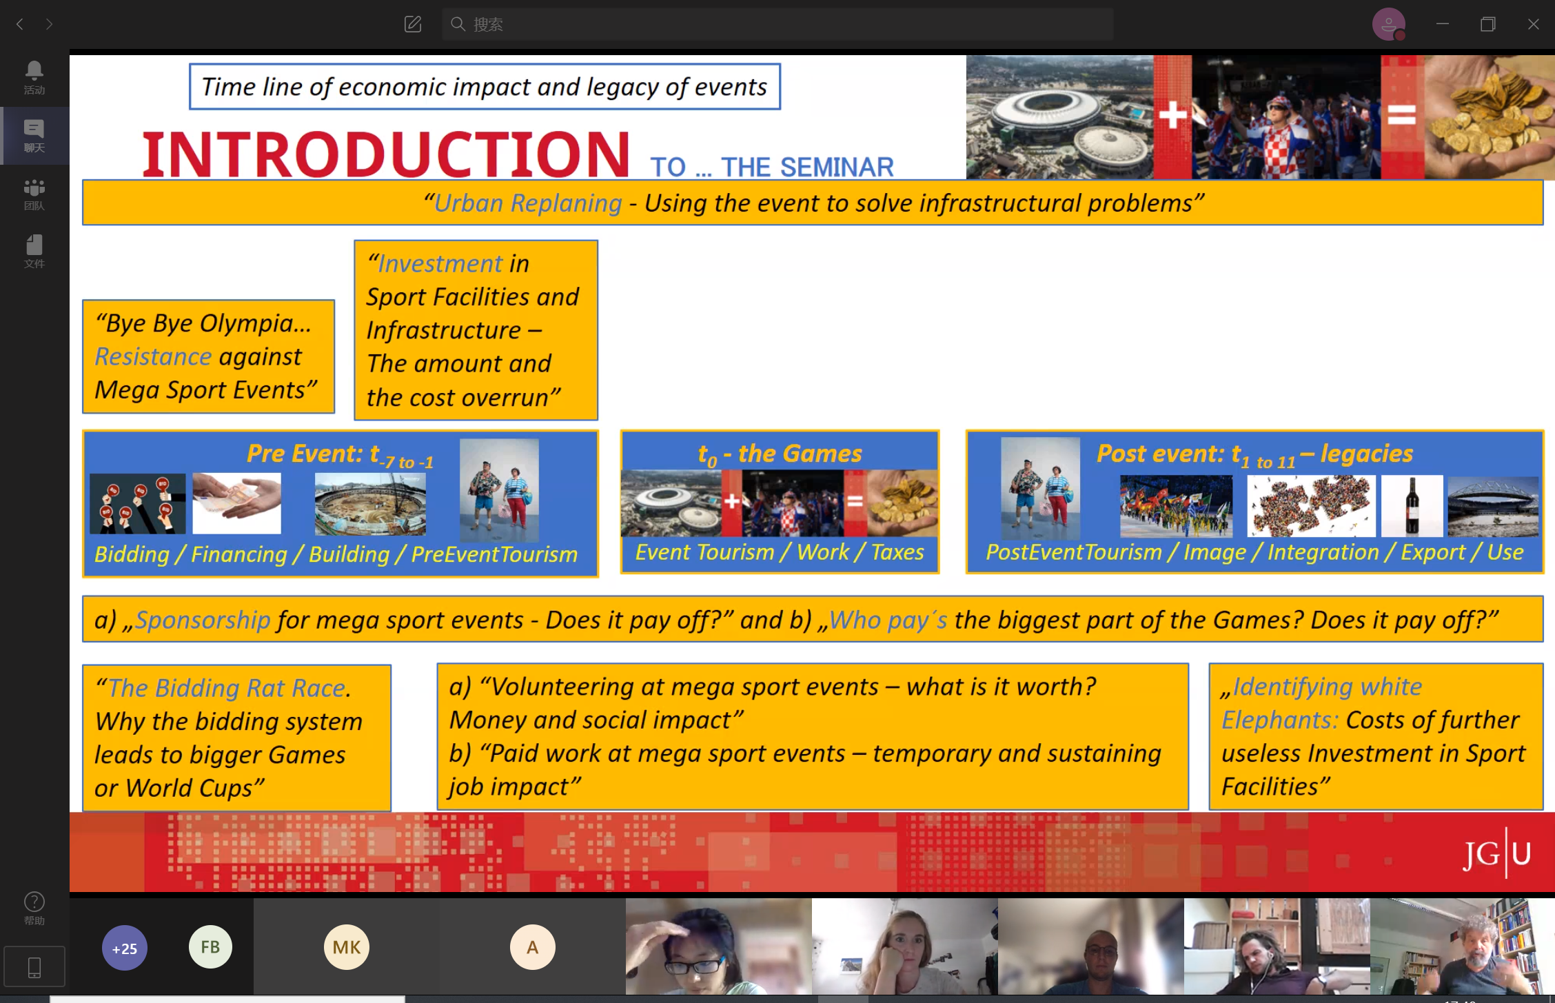Go forward with the right arrow
The height and width of the screenshot is (1003, 1555).
(x=49, y=24)
